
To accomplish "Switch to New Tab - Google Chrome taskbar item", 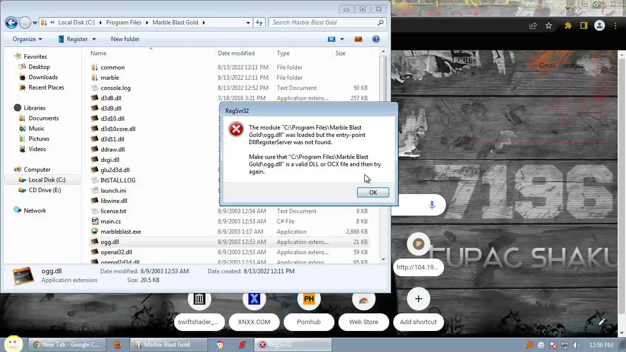I will point(66,345).
